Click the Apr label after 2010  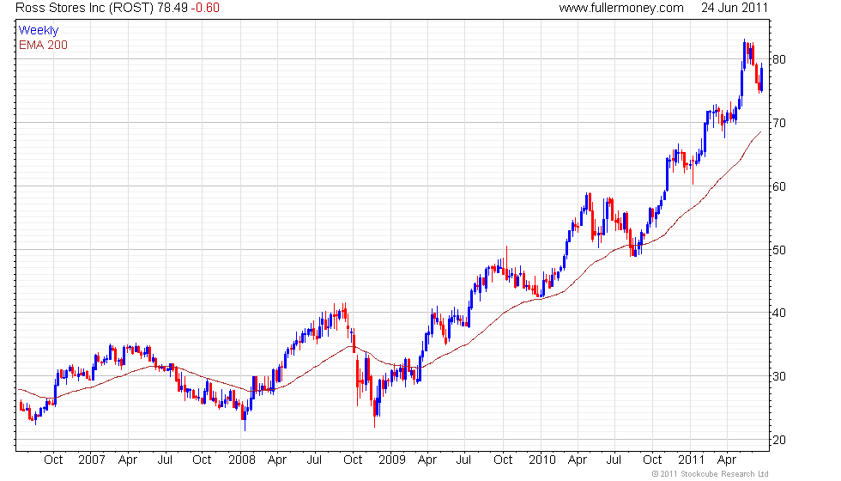click(x=577, y=460)
